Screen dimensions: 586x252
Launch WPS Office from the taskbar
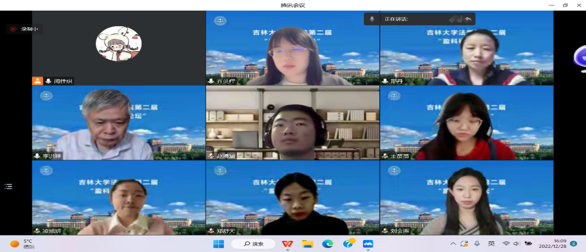pos(288,244)
